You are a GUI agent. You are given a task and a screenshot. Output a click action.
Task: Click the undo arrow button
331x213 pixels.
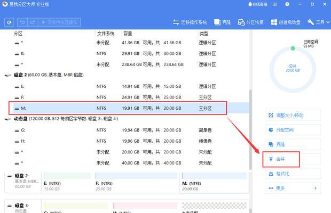pyautogui.click(x=22, y=22)
